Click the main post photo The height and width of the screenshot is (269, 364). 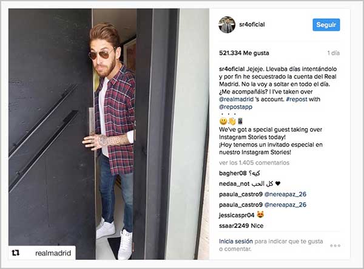109,134
